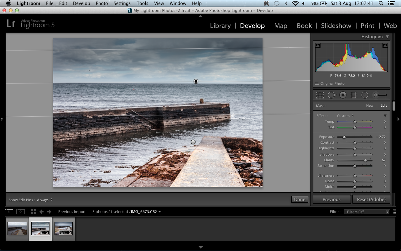Open the Adjustment Brush tool
Viewport: 401px width, 251px height.
(376, 95)
